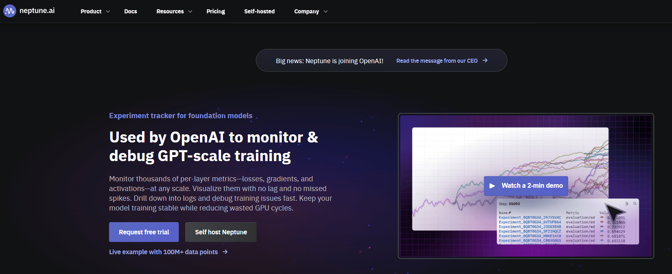Expand the Resources dropdown chevron

click(x=190, y=12)
